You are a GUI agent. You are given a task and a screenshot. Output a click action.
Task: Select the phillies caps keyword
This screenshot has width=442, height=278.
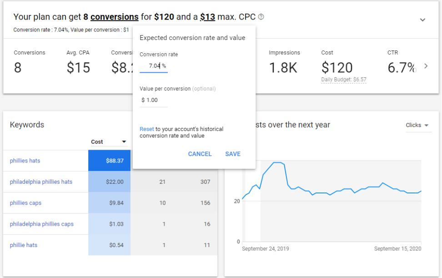[x=25, y=203]
